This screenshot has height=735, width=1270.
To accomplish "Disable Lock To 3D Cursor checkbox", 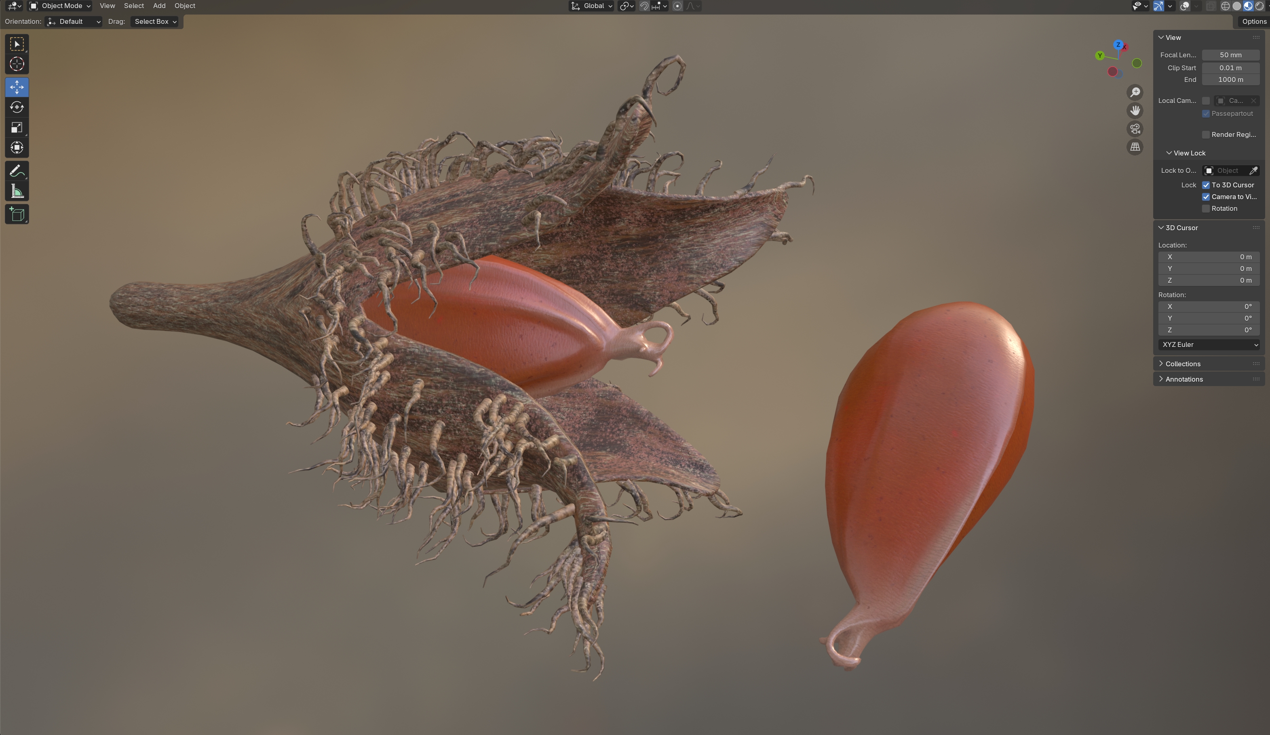I will coord(1206,185).
